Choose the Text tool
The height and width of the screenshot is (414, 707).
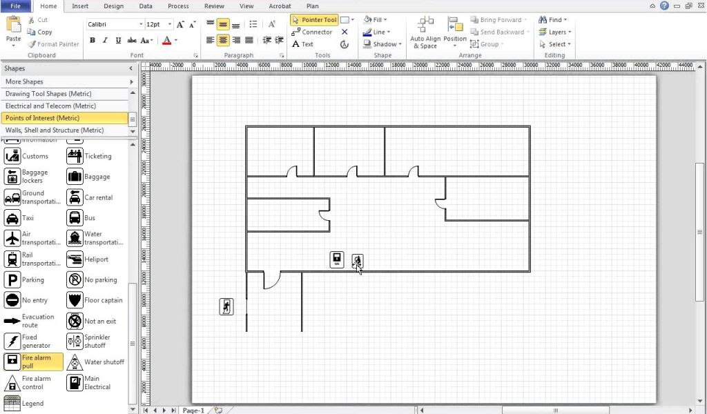pos(302,44)
